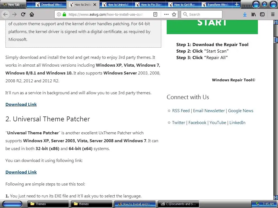Switch to the How to Fix Start tab
Image resolution: width=278 pixels, height=208 pixels.
(149, 5)
